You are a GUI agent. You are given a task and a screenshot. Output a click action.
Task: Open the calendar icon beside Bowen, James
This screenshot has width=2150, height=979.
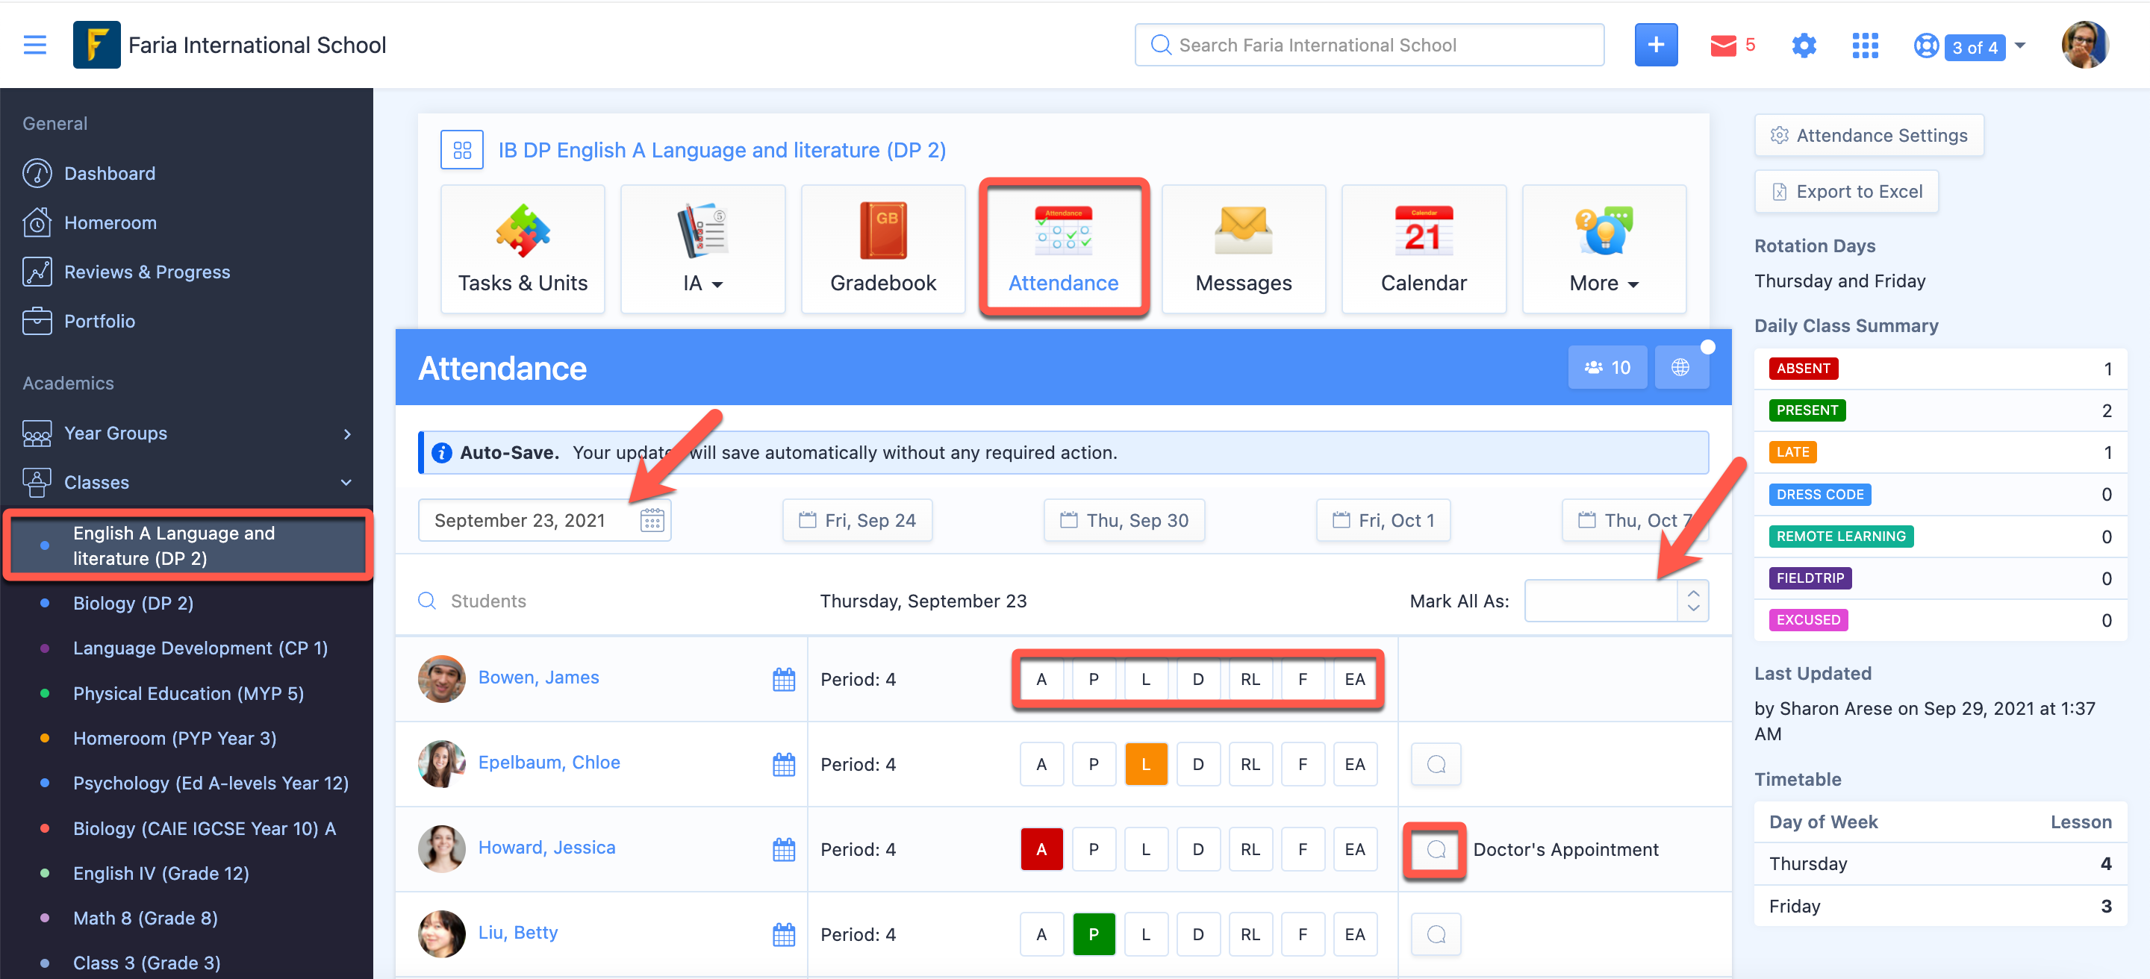click(783, 680)
